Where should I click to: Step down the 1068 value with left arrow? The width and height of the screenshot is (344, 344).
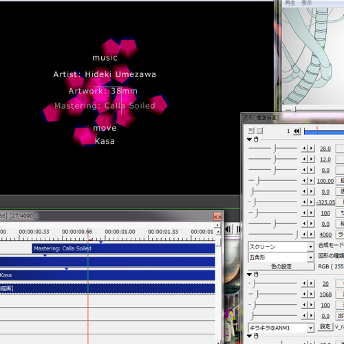[x=304, y=294]
